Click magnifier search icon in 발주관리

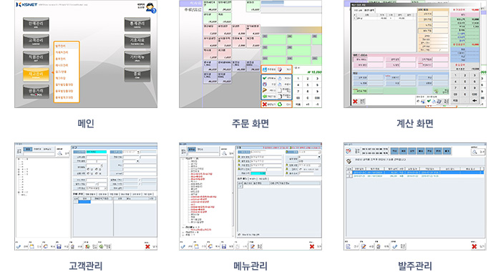click(475, 152)
